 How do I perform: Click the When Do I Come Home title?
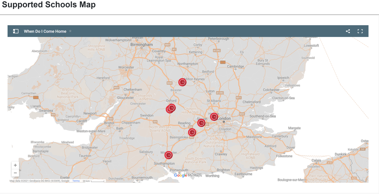point(45,31)
